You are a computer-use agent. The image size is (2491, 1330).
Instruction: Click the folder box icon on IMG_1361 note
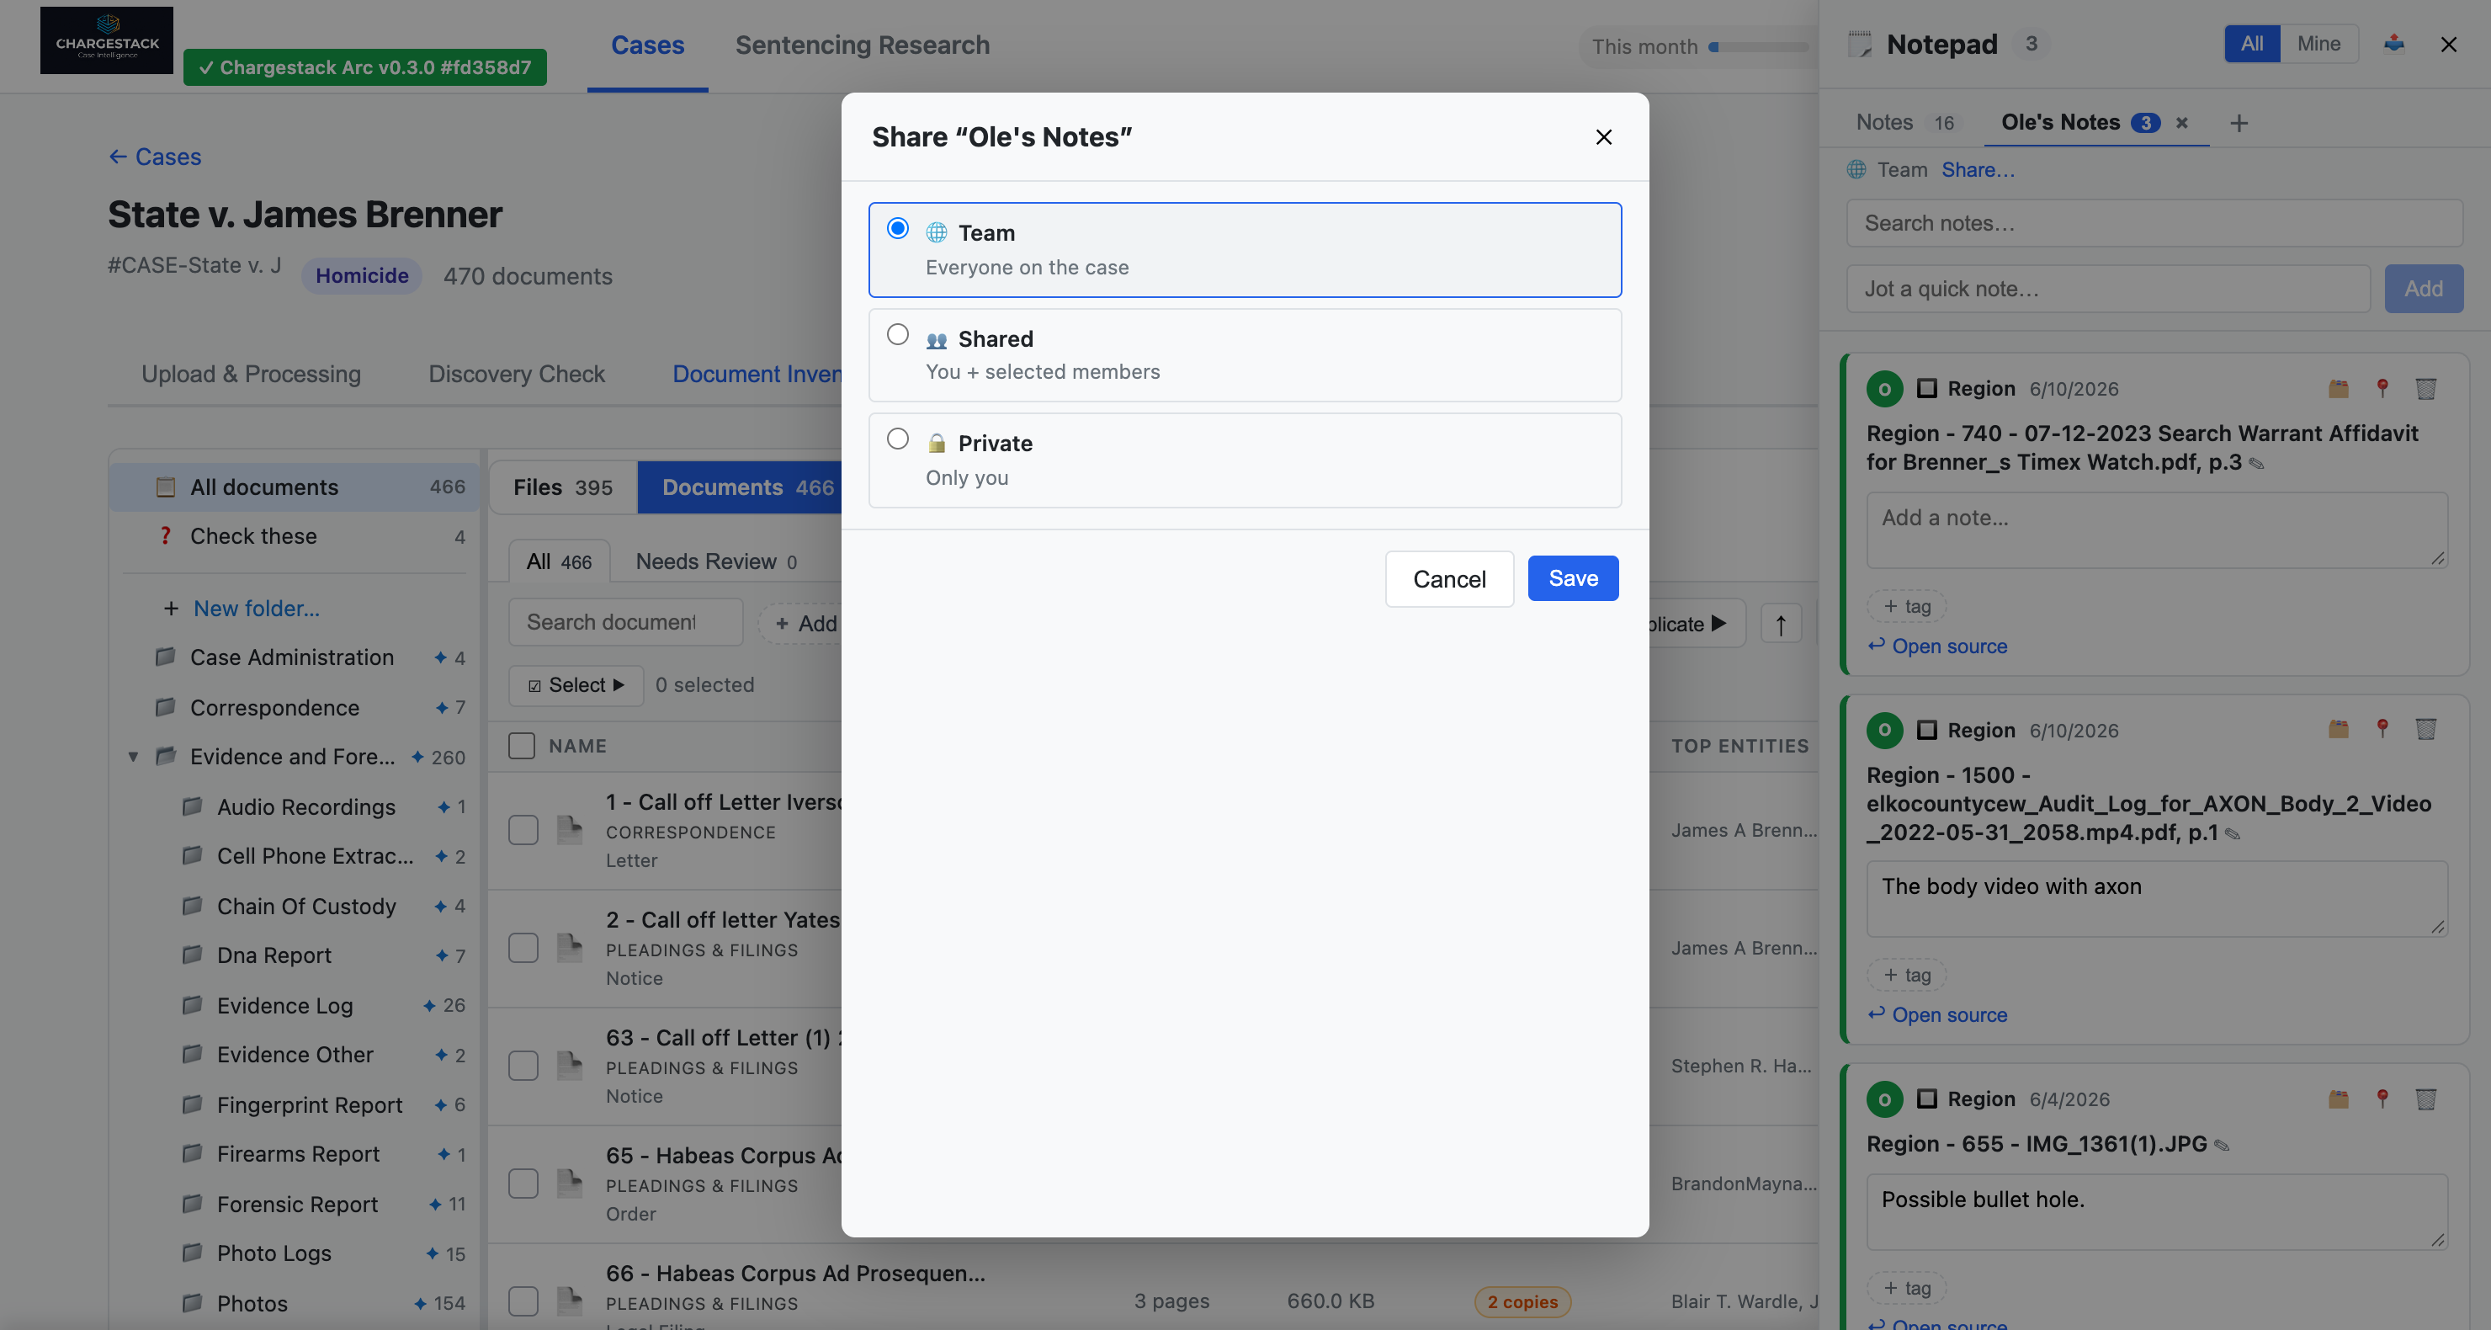2338,1099
